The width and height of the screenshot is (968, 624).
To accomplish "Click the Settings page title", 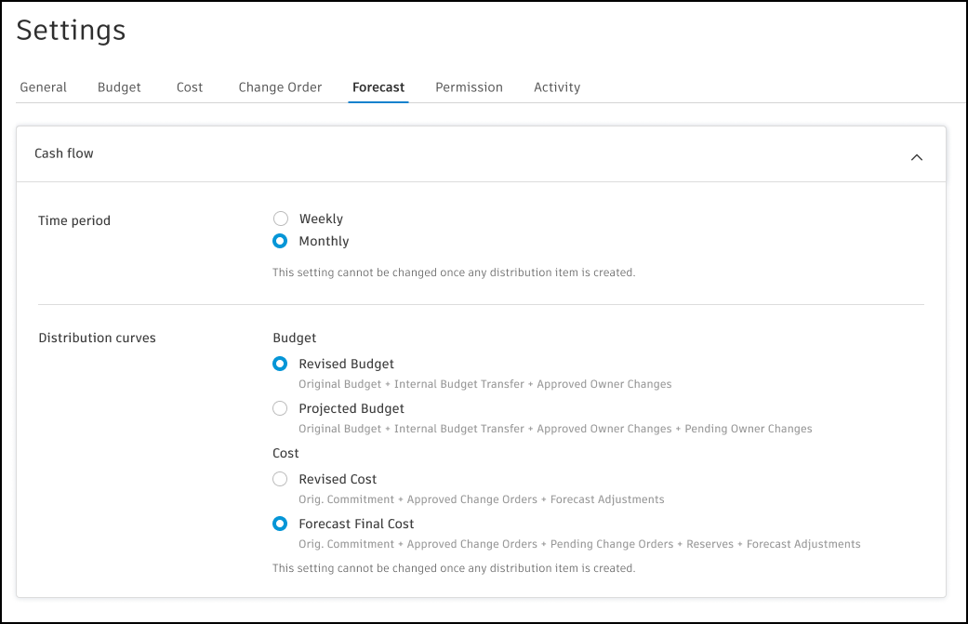I will (x=71, y=31).
